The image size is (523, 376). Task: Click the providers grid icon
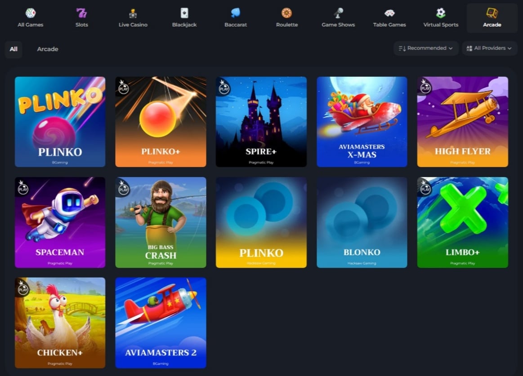[x=469, y=49]
